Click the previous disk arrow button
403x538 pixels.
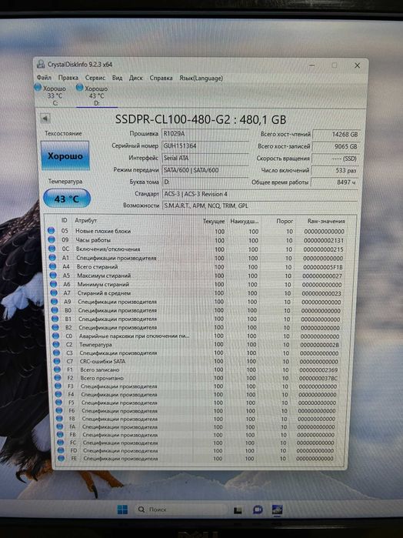click(45, 119)
